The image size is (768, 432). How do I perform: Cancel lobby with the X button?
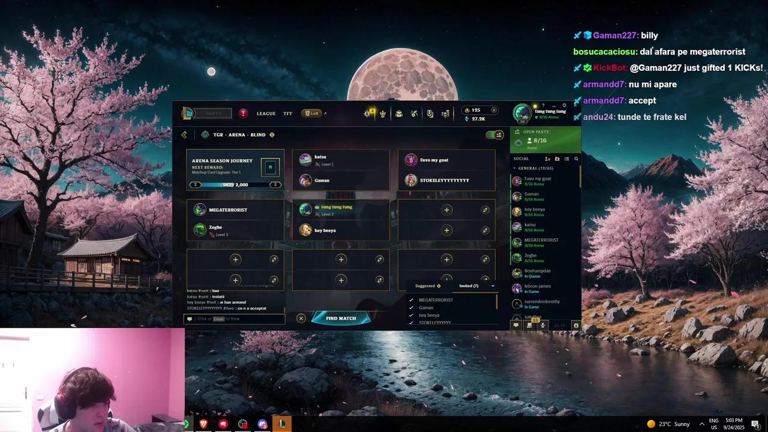[x=301, y=319]
